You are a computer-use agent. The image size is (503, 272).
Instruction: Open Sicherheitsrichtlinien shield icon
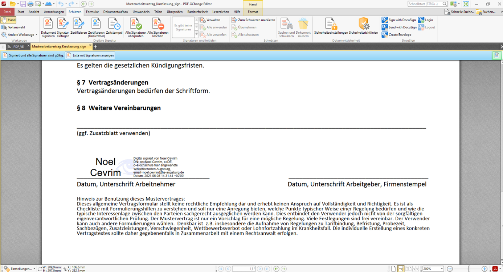[363, 24]
